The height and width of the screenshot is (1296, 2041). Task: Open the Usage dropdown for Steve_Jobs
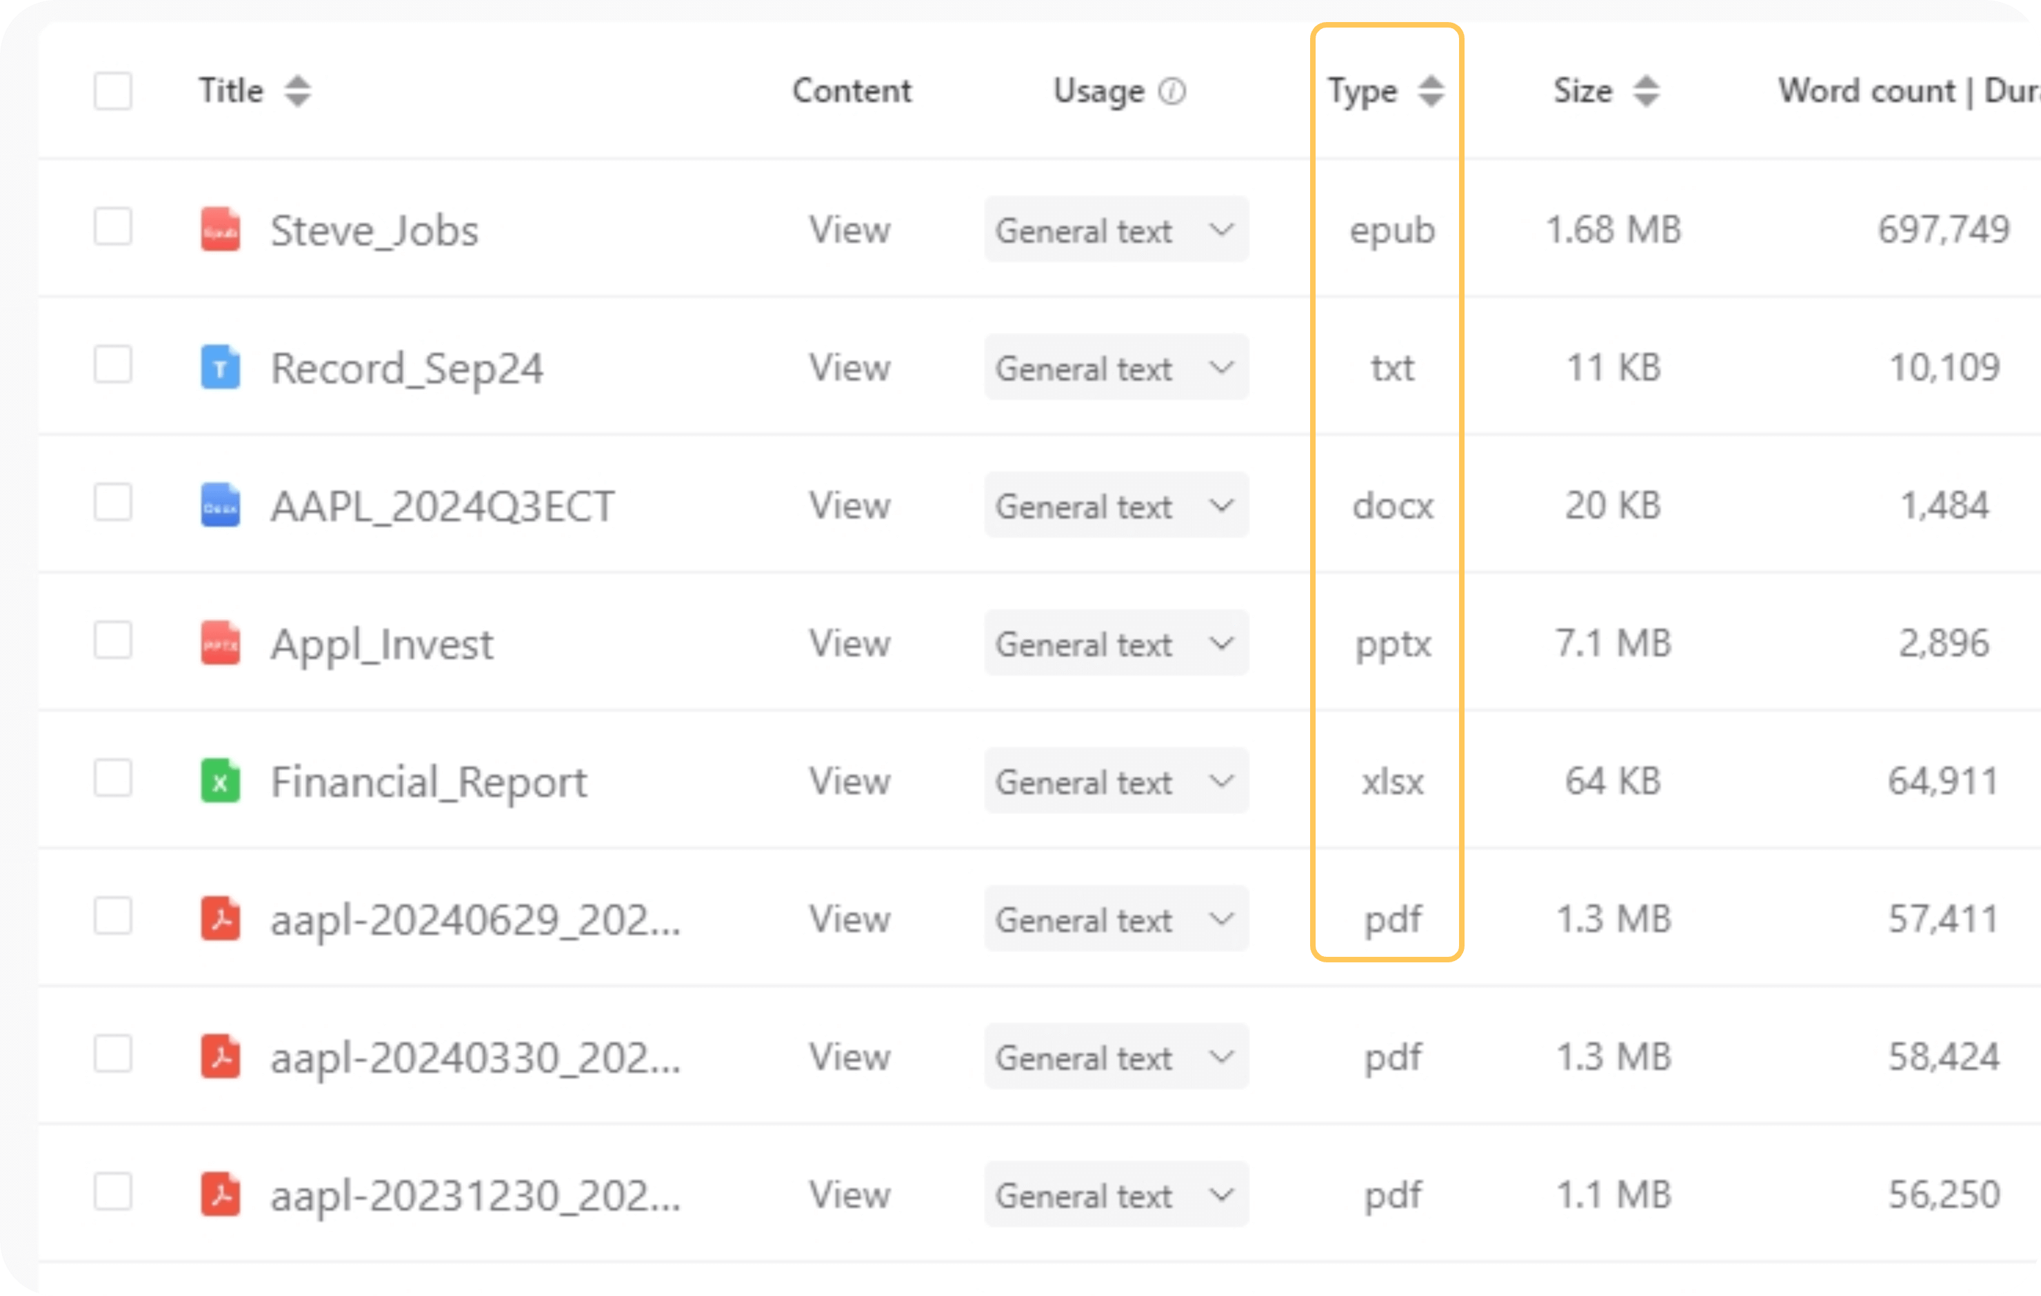coord(1116,230)
